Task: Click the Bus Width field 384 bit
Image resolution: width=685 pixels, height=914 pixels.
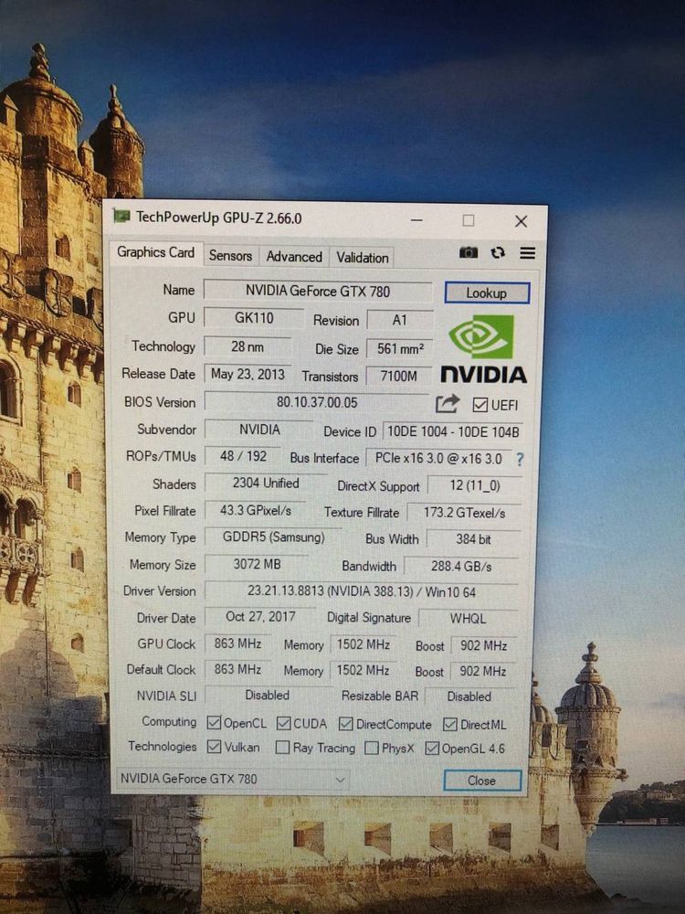Action: (473, 539)
